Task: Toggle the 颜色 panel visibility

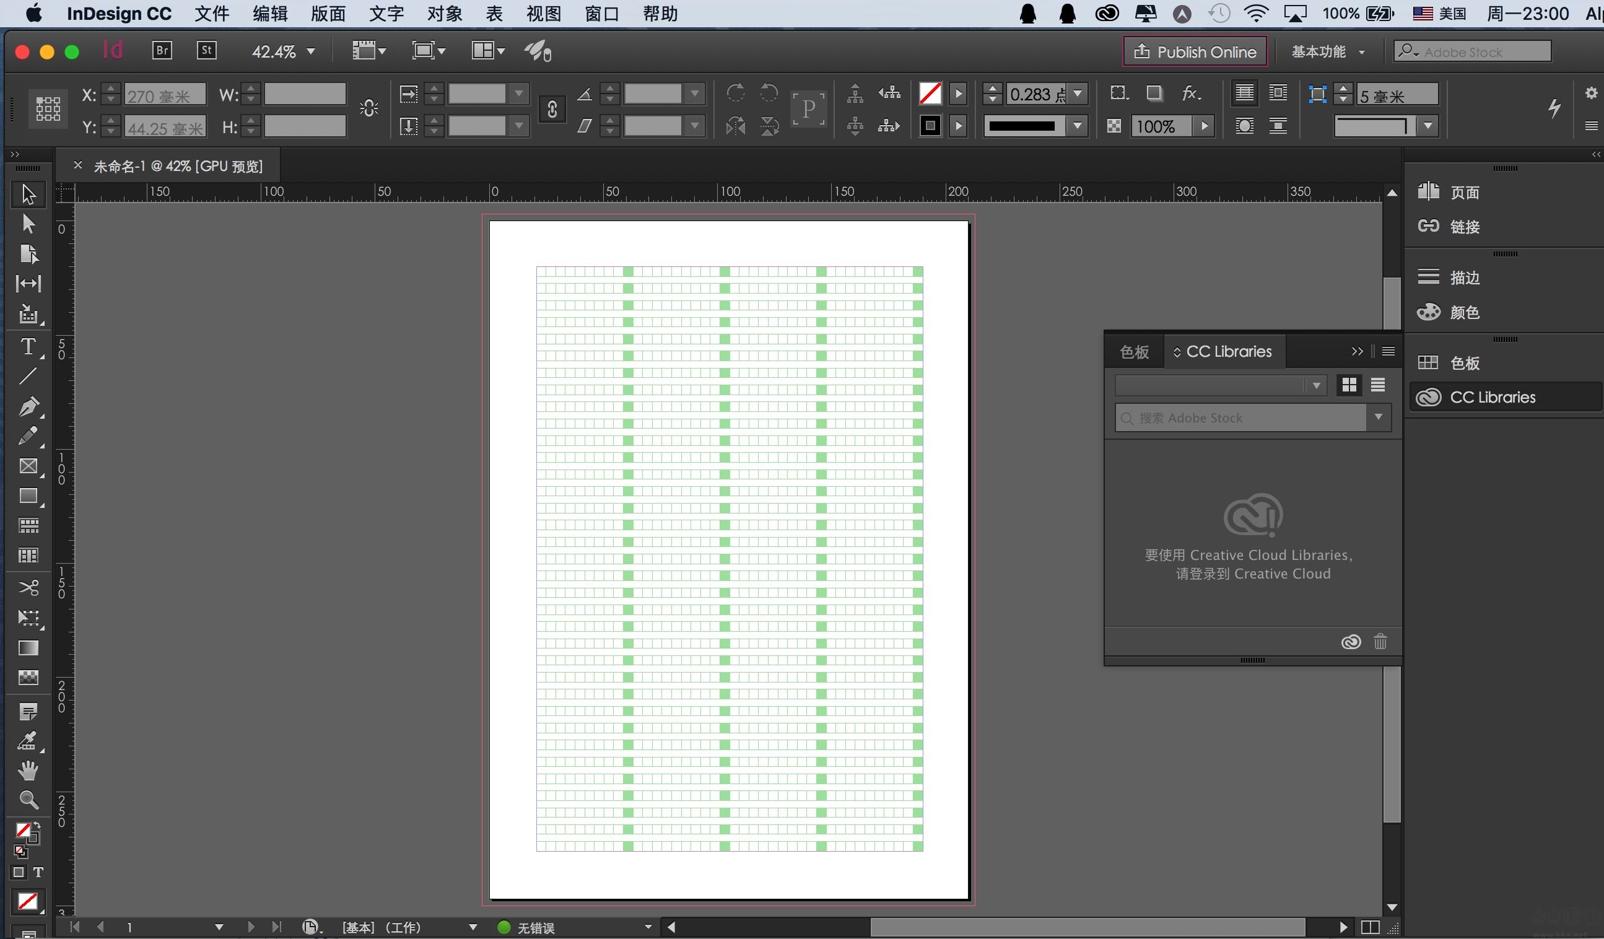Action: [1464, 312]
